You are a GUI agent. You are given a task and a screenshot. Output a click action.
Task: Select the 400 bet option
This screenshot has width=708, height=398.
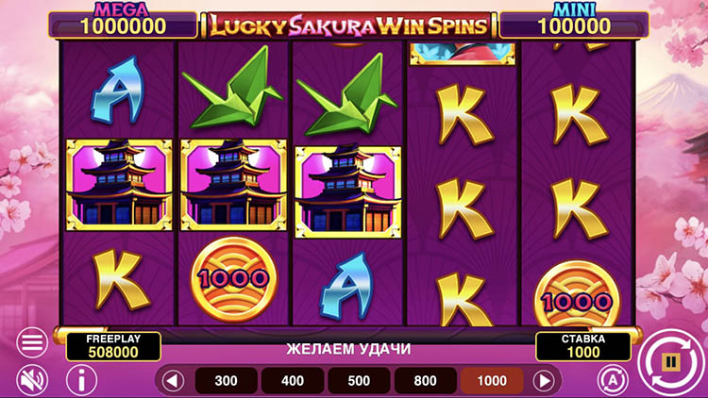293,381
